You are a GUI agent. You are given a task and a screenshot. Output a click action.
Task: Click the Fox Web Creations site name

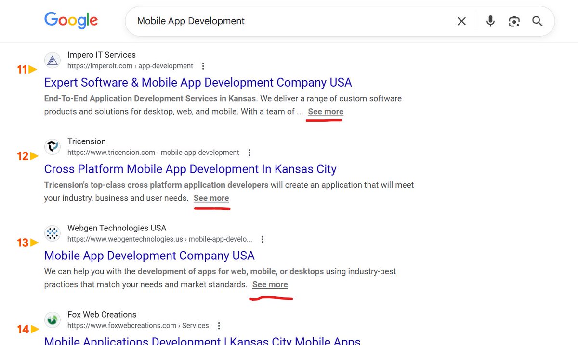click(102, 315)
